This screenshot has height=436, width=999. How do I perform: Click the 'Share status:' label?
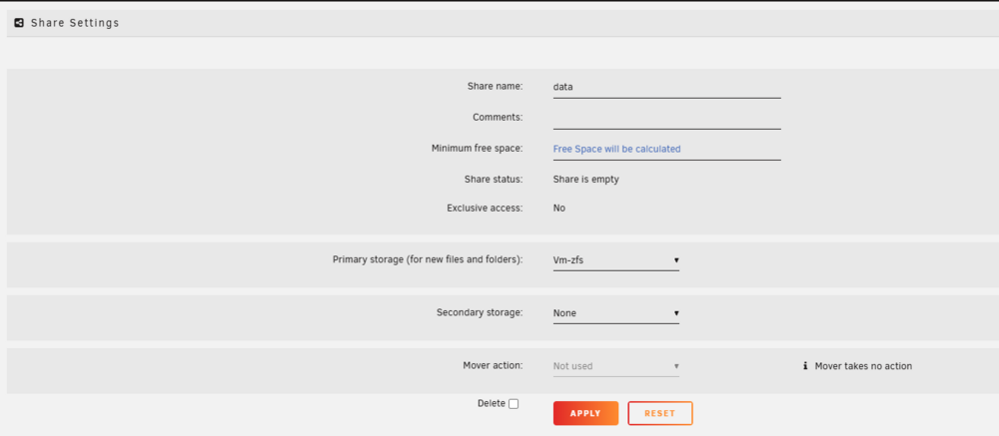(x=494, y=179)
